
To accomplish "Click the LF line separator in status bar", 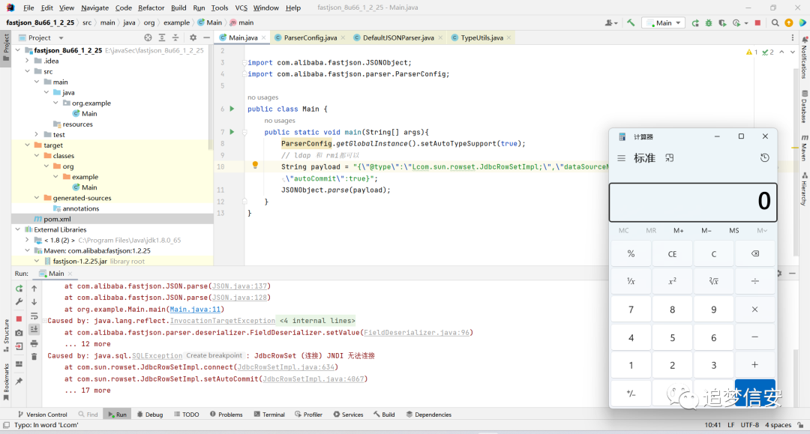I will 731,425.
